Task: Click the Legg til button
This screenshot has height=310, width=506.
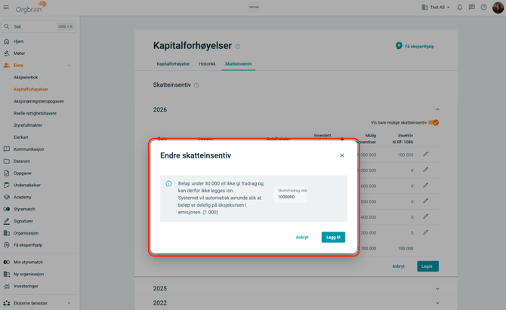Action: 333,237
